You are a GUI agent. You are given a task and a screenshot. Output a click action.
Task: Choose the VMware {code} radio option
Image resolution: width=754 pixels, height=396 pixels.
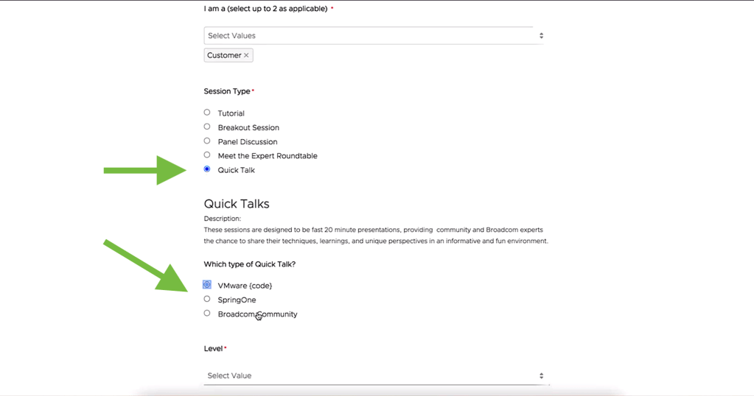207,285
